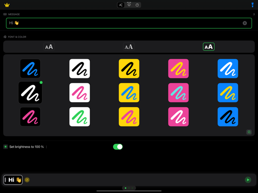Image resolution: width=258 pixels, height=193 pixels.
Task: Choose the serif font style
Action: [x=129, y=47]
